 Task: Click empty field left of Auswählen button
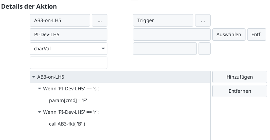(x=172, y=34)
